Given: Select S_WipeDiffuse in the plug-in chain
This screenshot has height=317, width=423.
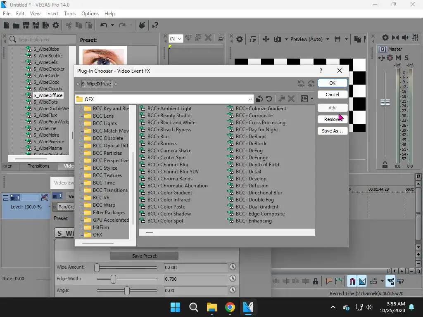Looking at the screenshot, I should (x=97, y=84).
